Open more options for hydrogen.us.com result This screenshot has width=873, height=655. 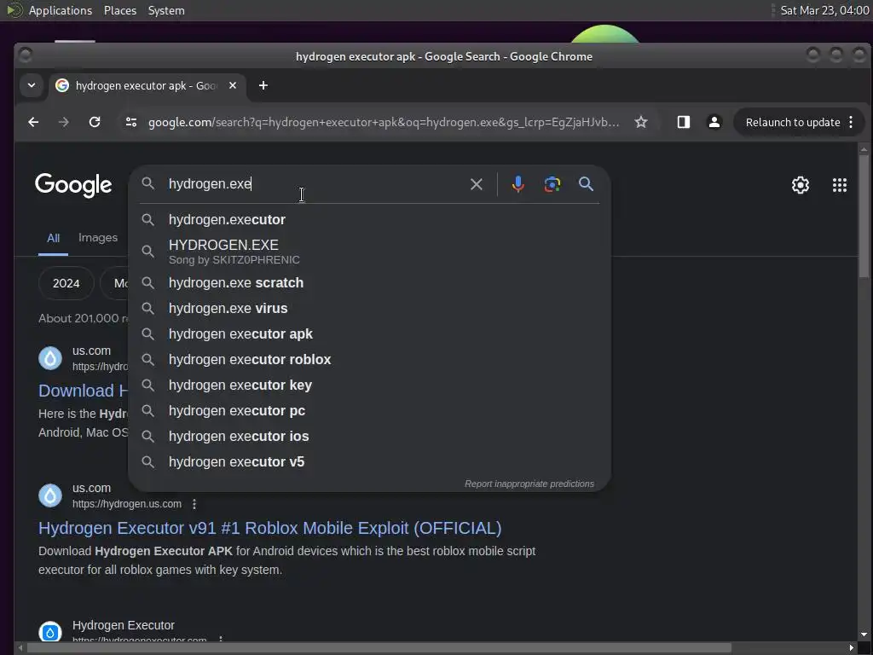pos(194,504)
